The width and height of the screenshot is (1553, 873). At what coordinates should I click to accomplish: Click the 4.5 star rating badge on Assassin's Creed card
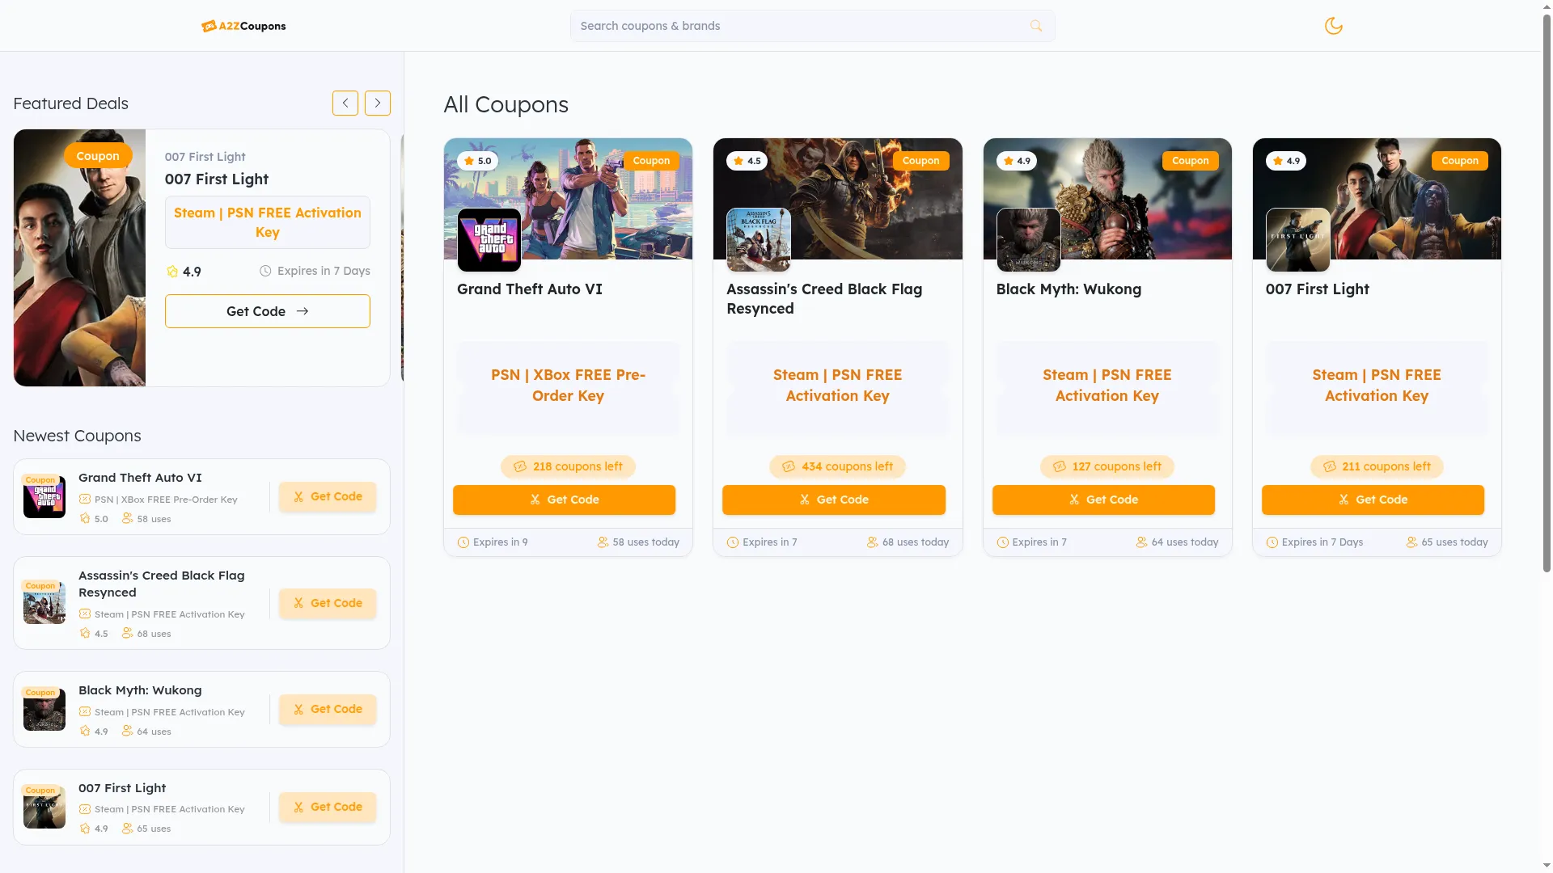coord(747,161)
